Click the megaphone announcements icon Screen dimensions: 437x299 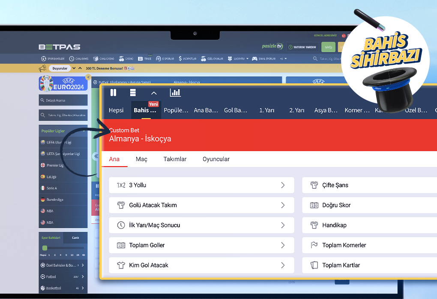click(x=42, y=68)
